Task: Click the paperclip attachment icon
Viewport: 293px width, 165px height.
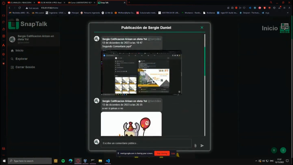Action: click(195, 145)
